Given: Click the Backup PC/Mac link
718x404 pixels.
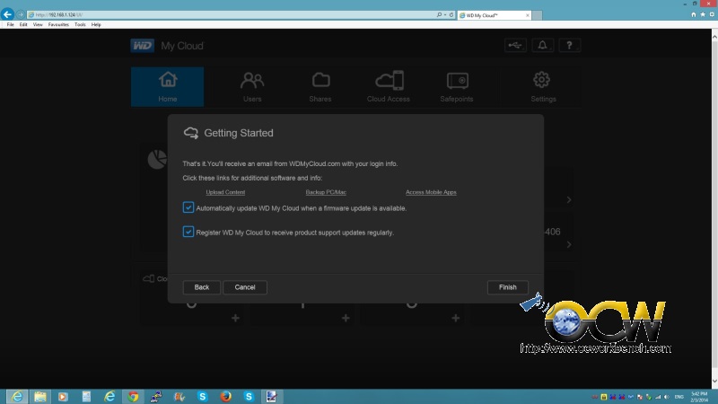Looking at the screenshot, I should pyautogui.click(x=326, y=192).
